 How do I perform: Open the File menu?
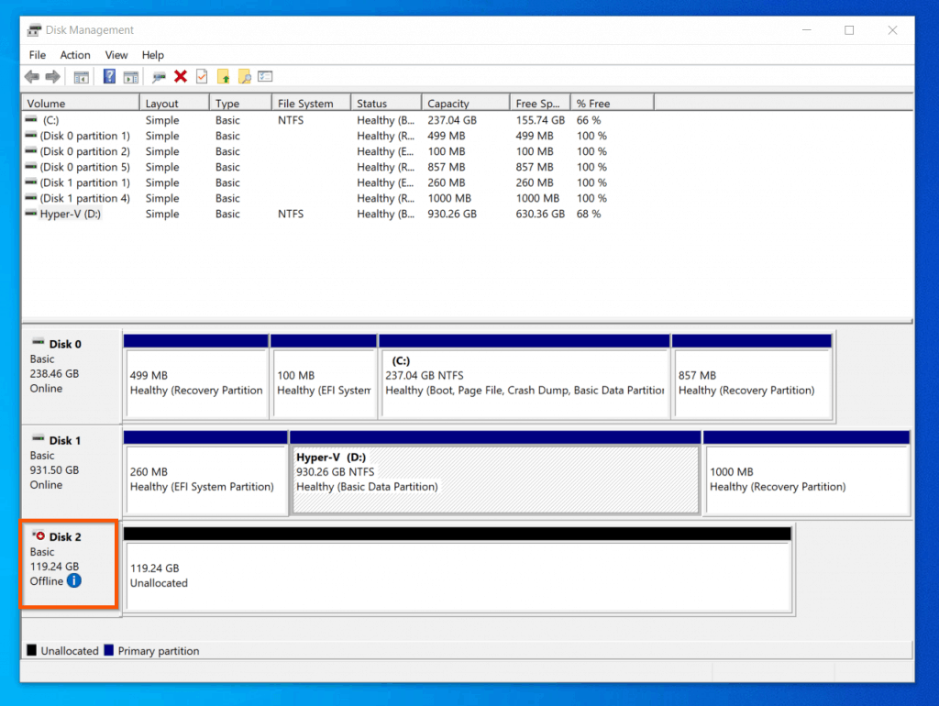coord(38,55)
